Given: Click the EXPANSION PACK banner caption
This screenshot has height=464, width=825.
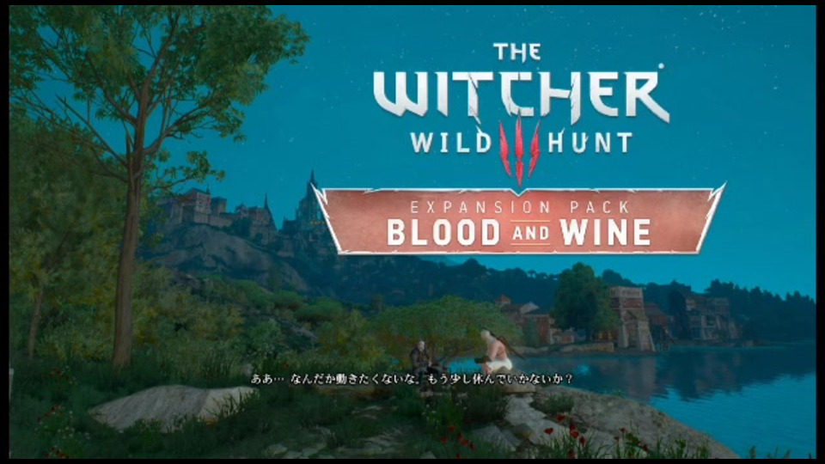Looking at the screenshot, I should 519,207.
